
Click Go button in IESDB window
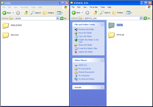coord(63,18)
